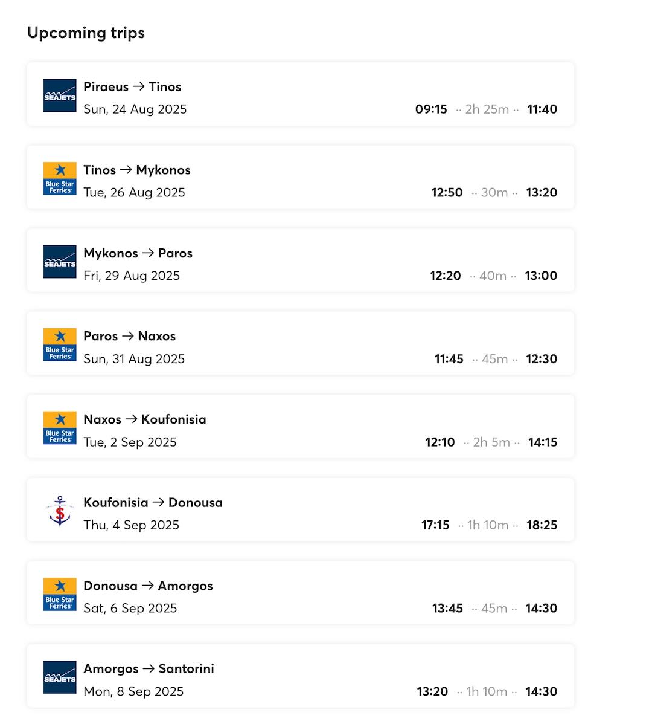The height and width of the screenshot is (724, 652).
Task: Click the Thu, 4 Sep 2025 date
Action: 131,525
